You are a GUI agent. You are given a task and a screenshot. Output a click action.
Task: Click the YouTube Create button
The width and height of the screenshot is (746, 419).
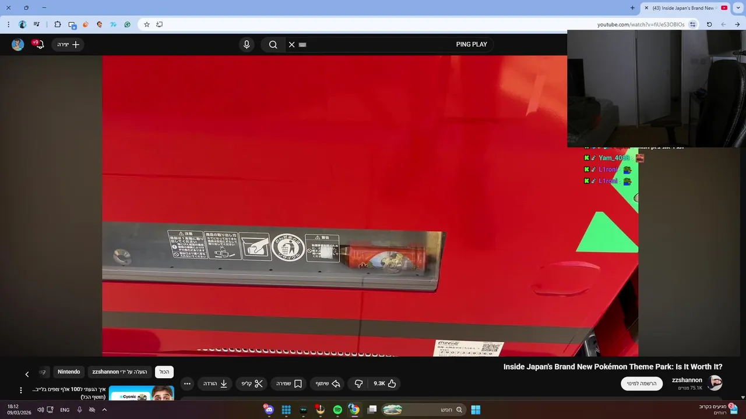(x=68, y=45)
